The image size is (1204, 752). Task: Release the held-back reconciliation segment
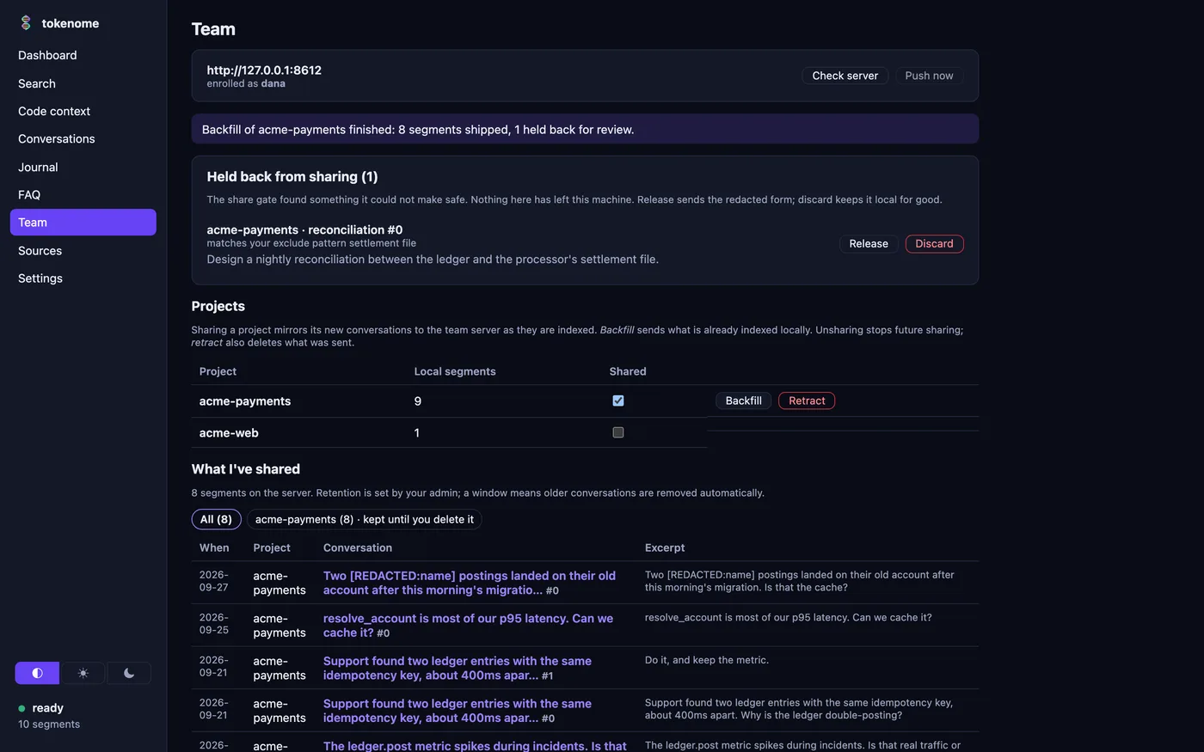coord(869,244)
